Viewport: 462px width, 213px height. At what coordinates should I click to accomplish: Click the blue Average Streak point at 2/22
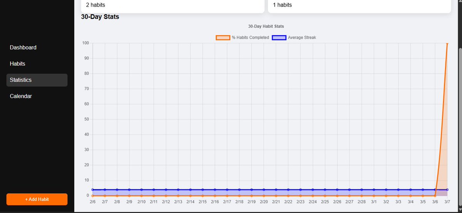click(288, 190)
